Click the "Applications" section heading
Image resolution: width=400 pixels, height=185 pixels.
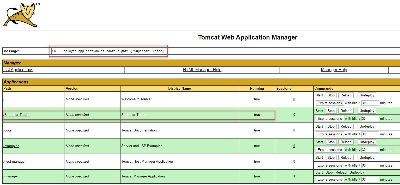pyautogui.click(x=16, y=82)
